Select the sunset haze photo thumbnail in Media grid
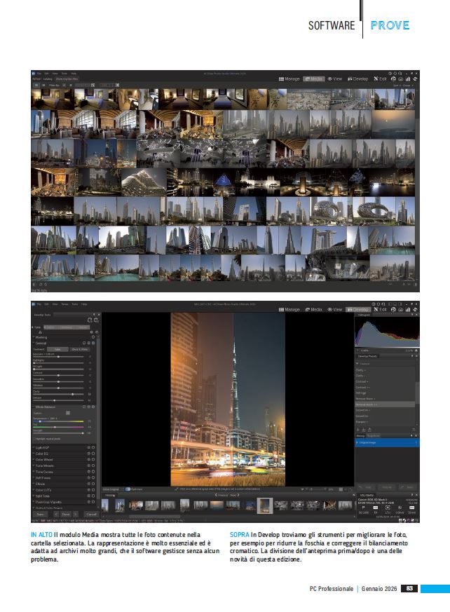 [393, 124]
